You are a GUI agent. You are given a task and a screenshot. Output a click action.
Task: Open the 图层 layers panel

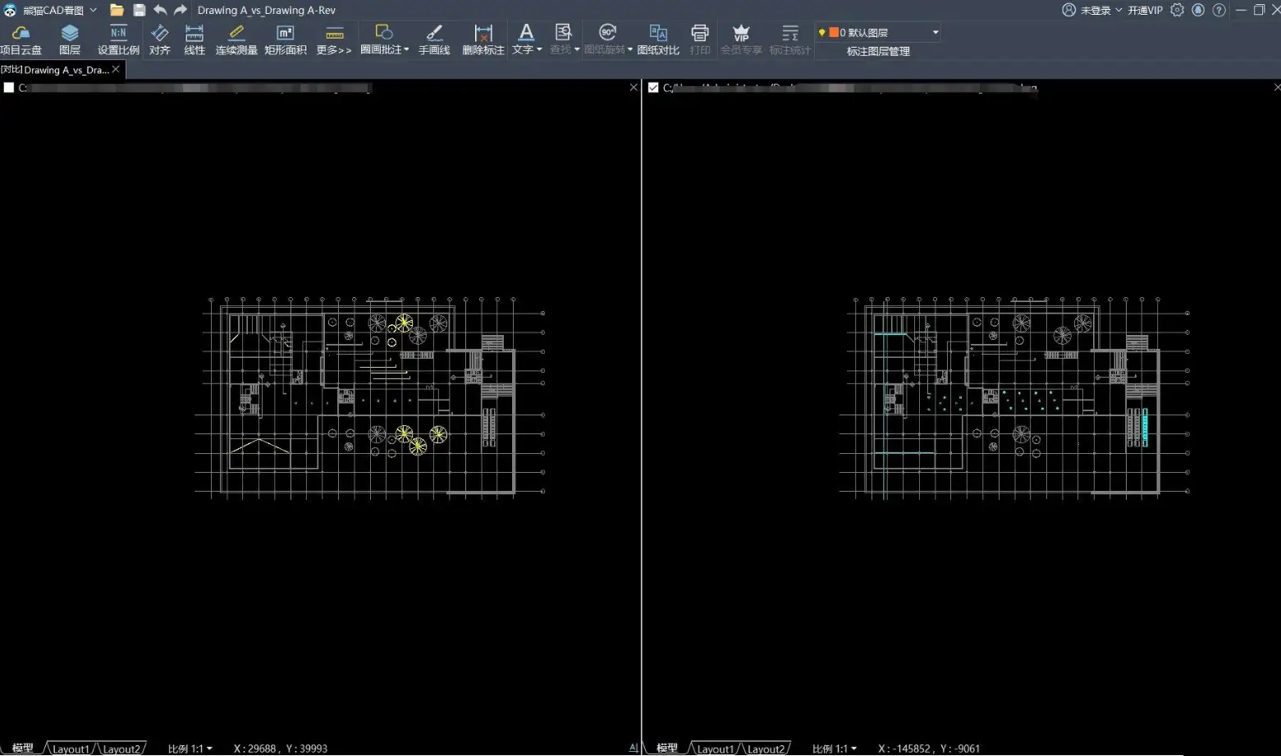coord(70,39)
